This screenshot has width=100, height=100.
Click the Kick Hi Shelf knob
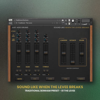tap(19, 35)
